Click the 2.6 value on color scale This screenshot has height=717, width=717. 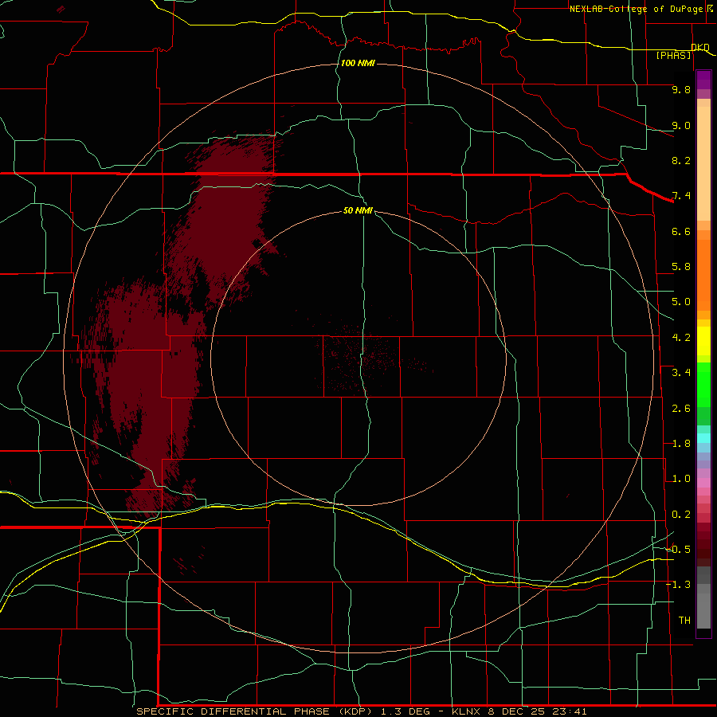(x=681, y=409)
